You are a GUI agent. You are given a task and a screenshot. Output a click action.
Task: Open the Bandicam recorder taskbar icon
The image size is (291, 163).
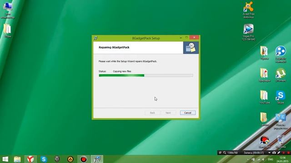(x=84, y=159)
